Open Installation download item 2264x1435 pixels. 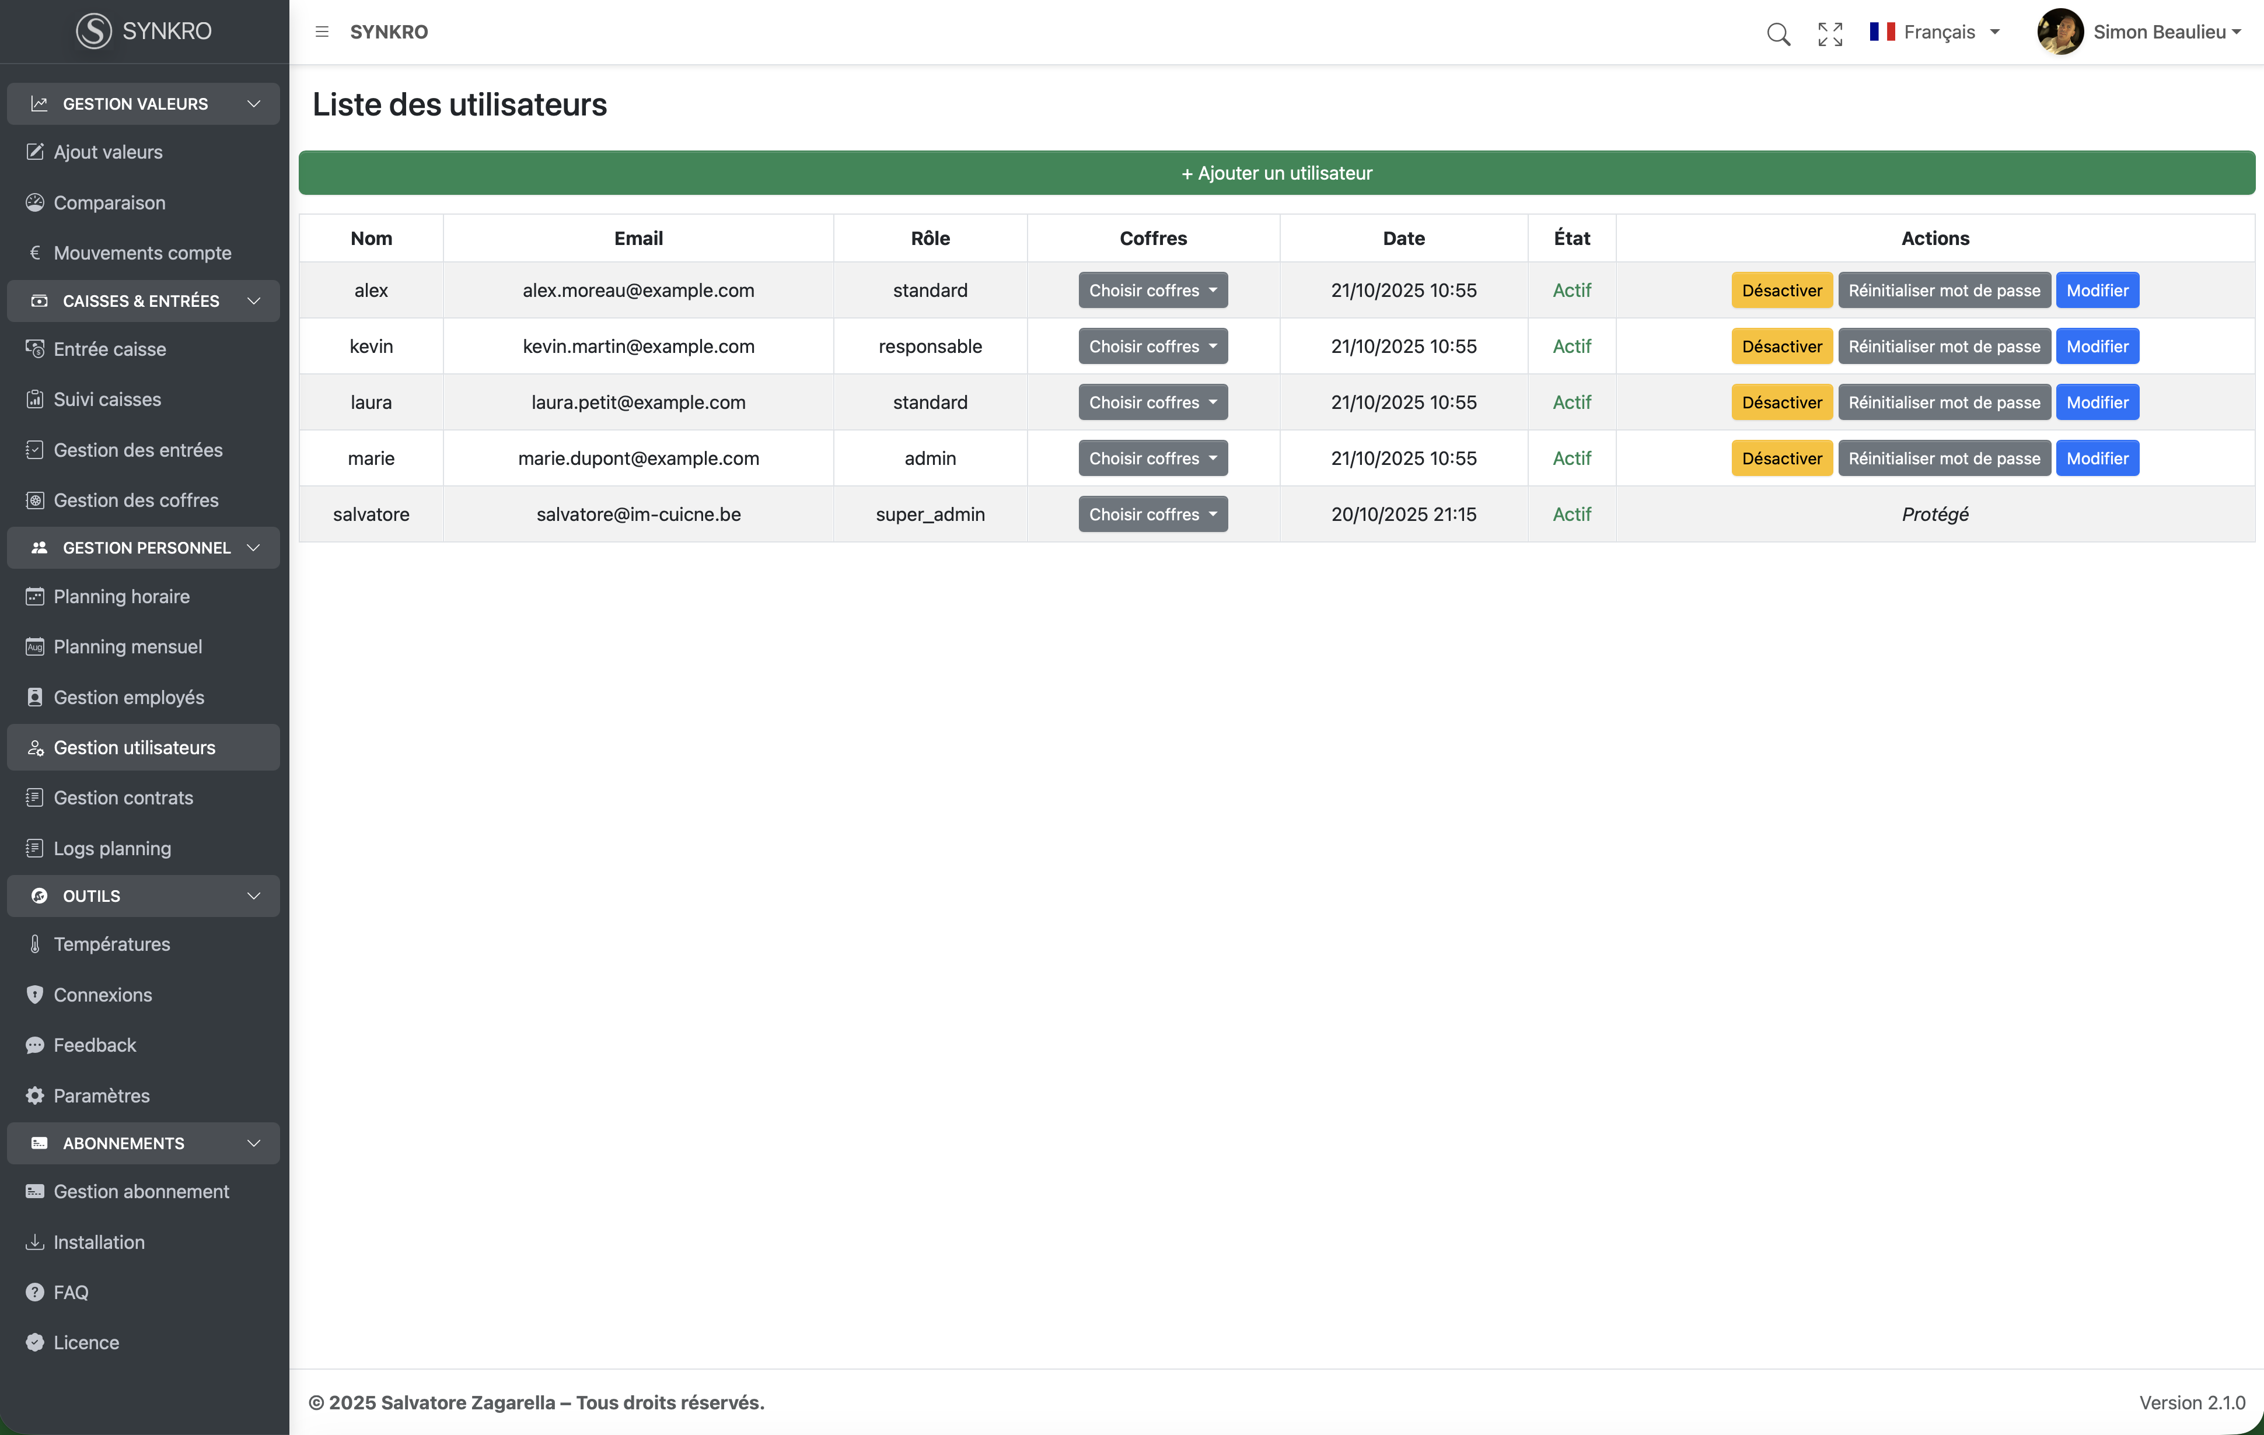tap(99, 1241)
